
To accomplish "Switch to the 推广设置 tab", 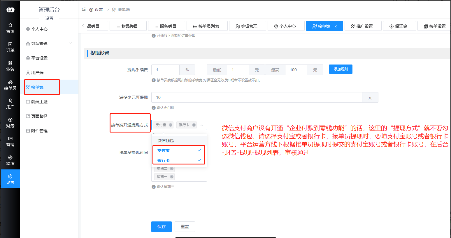I will click(362, 26).
